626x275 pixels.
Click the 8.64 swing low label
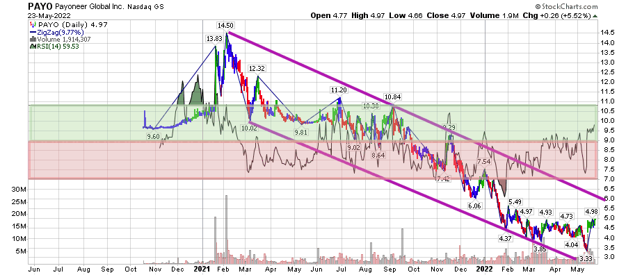tap(378, 156)
